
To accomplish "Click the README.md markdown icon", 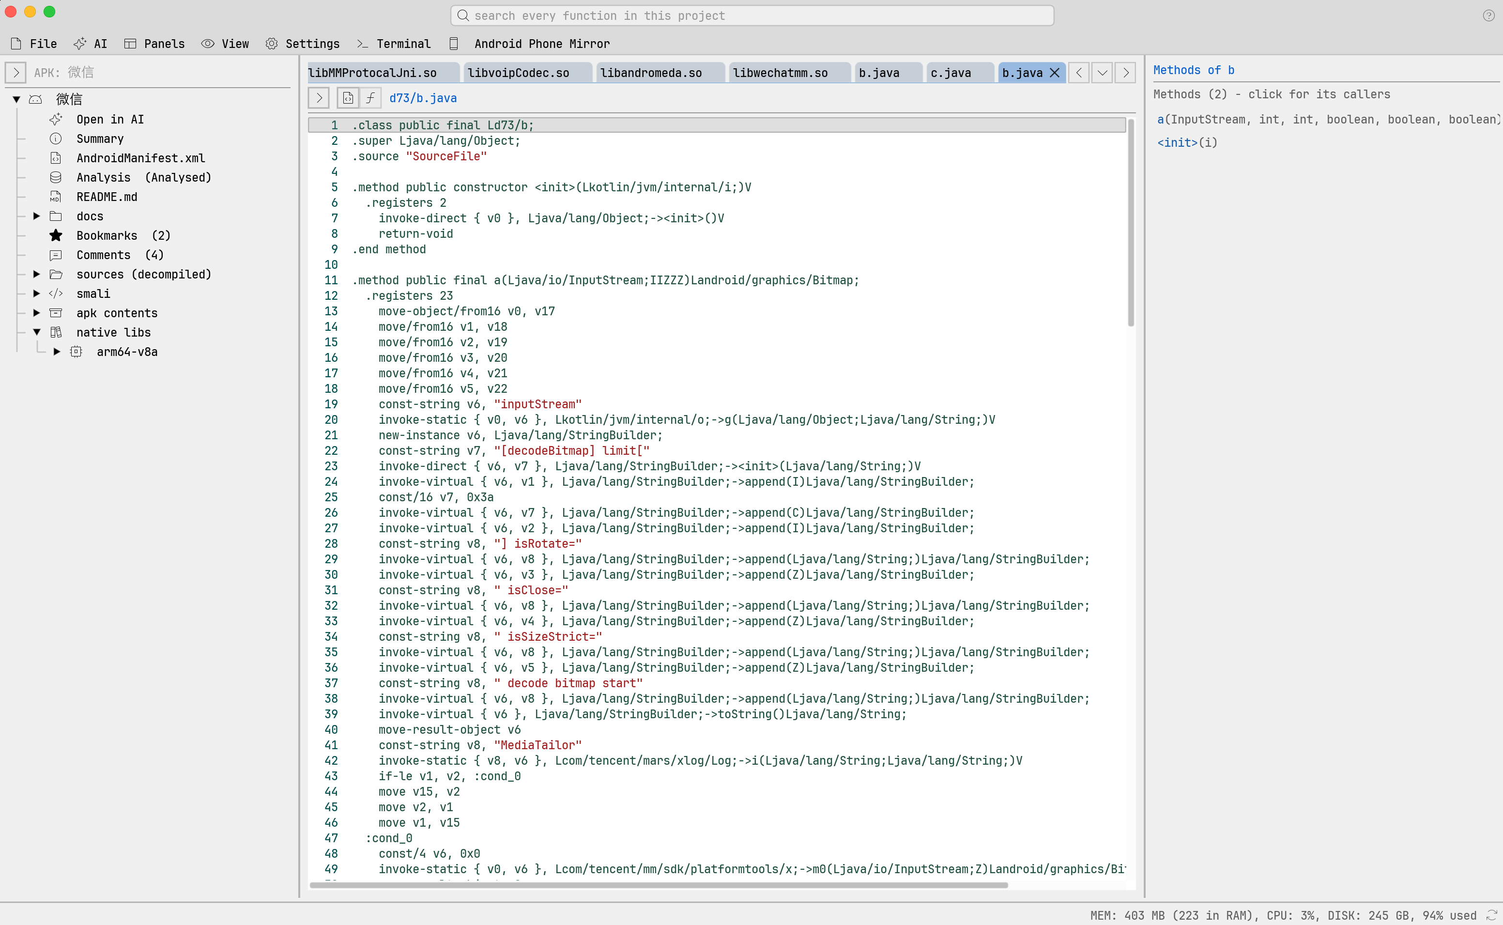I will coord(56,197).
